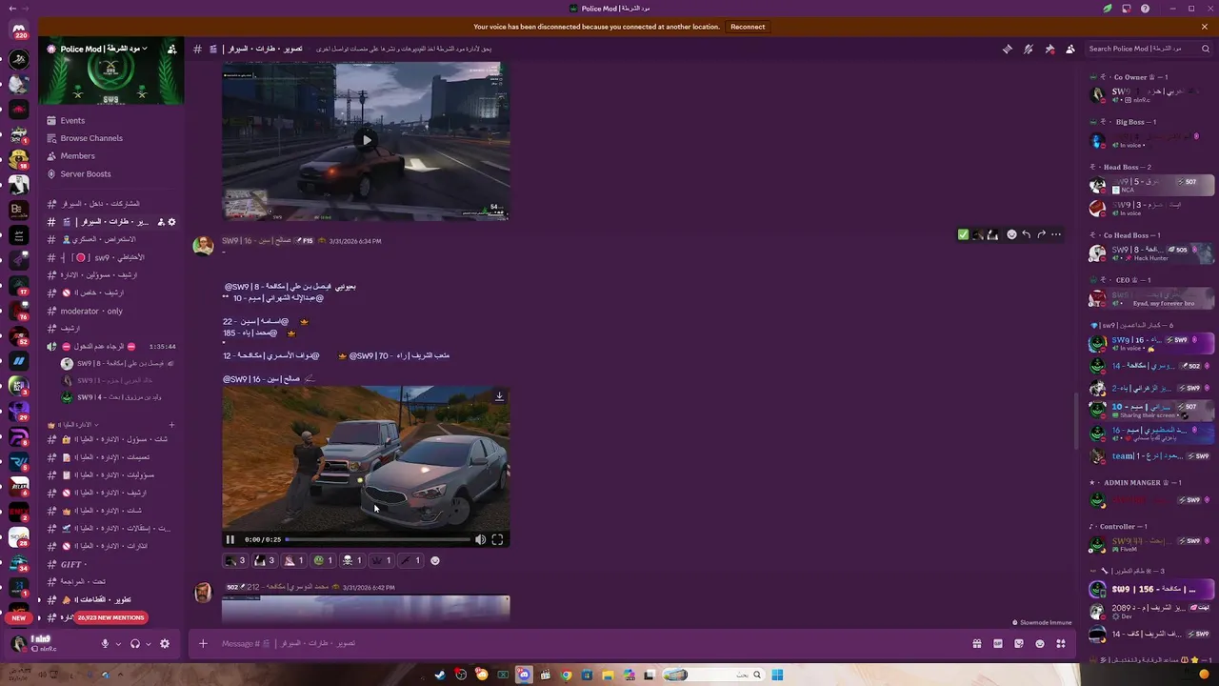Enter fullscreen on the playing video
1219x686 pixels.
tap(497, 539)
